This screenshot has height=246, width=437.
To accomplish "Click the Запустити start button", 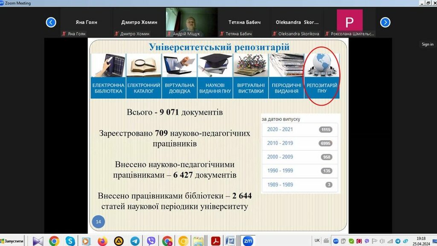I will [x=13, y=241].
